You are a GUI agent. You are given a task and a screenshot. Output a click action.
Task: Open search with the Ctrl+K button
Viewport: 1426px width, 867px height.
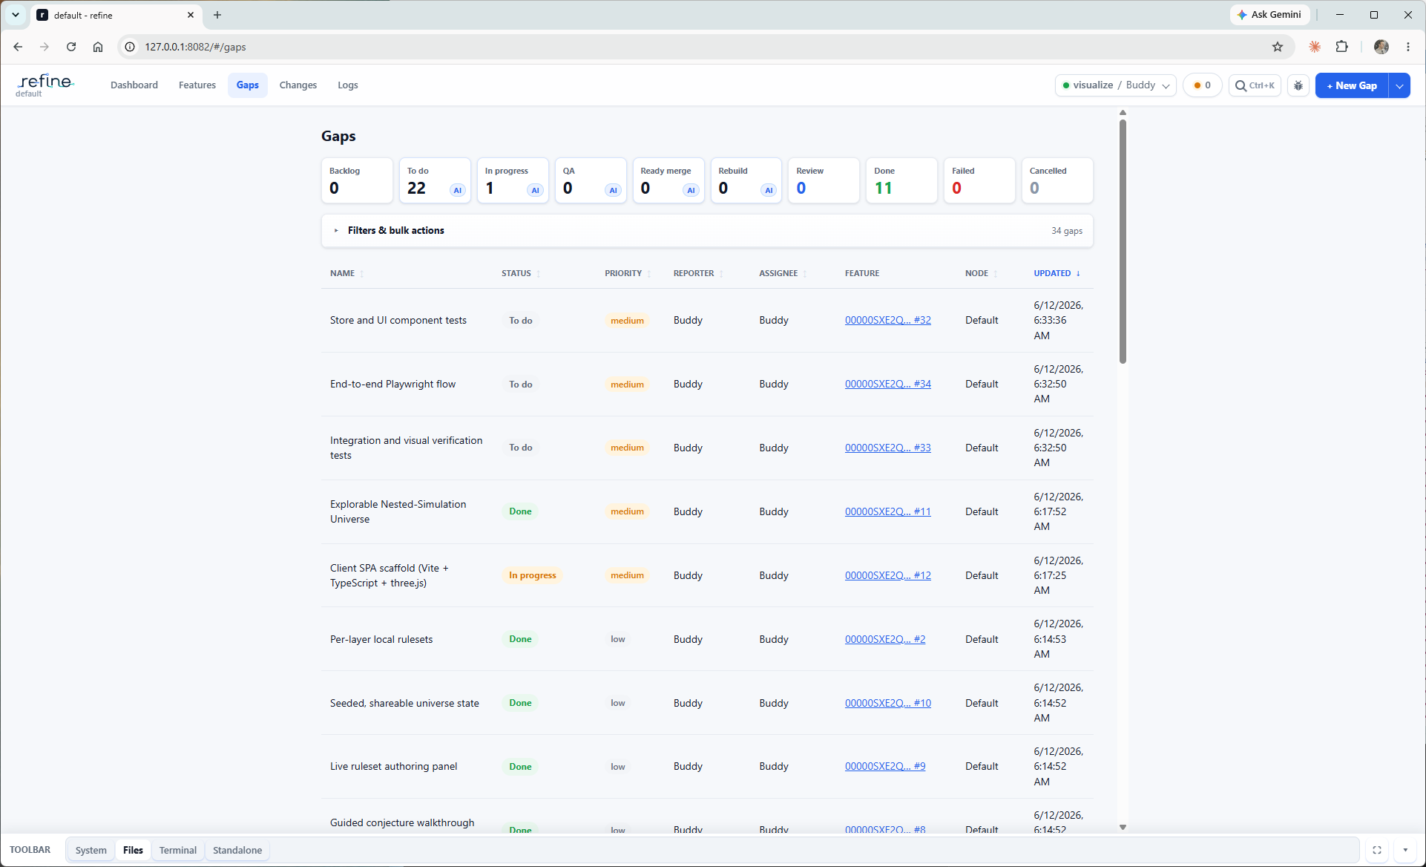click(x=1255, y=85)
